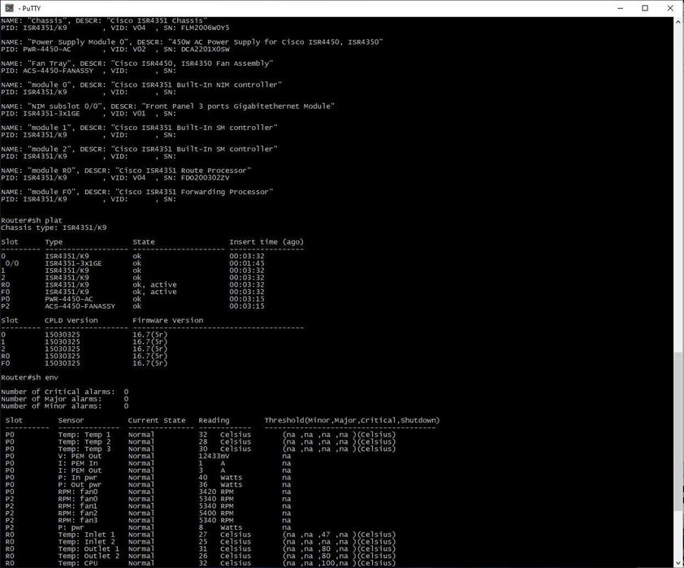Click the scrollbar down arrow

coord(679,563)
